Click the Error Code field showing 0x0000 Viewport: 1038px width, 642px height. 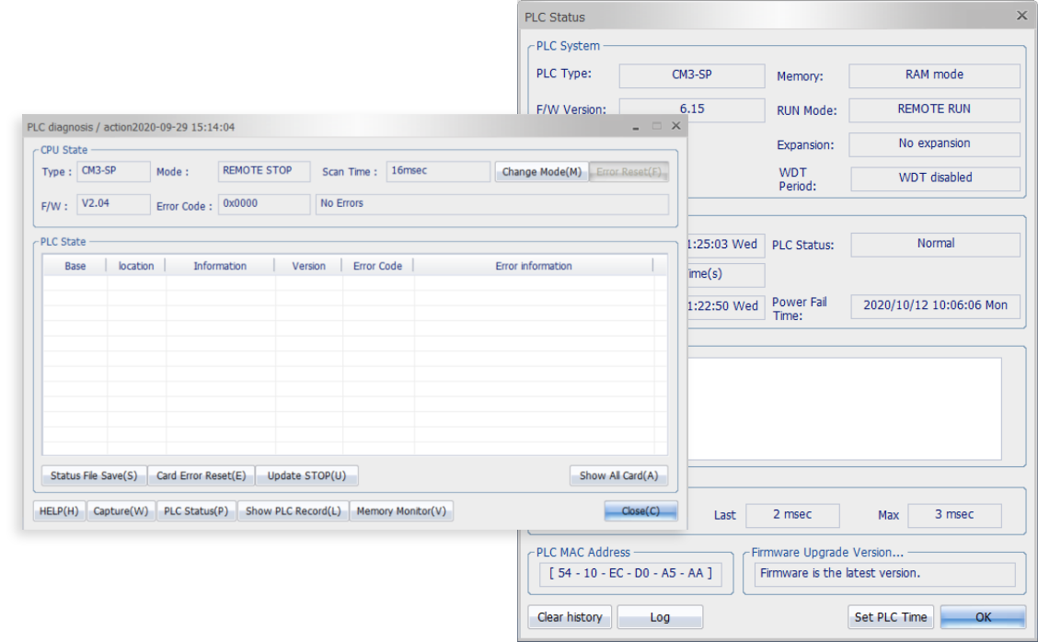point(264,204)
